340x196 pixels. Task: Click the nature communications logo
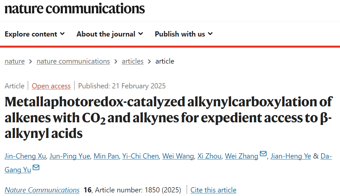(x=75, y=9)
